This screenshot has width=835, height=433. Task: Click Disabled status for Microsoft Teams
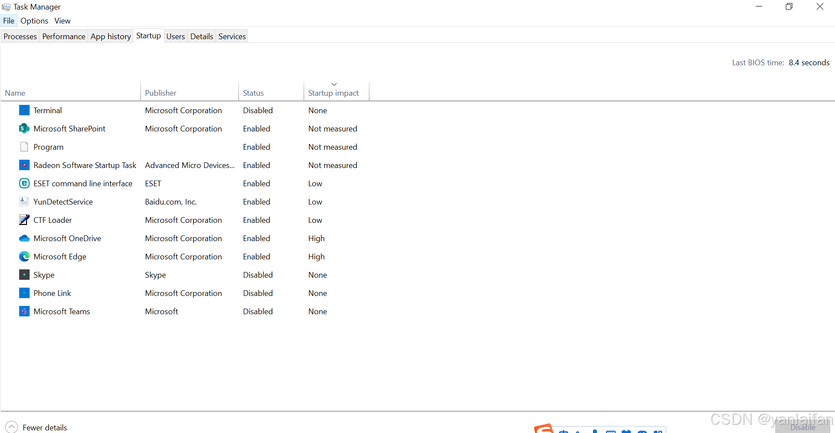(x=258, y=312)
